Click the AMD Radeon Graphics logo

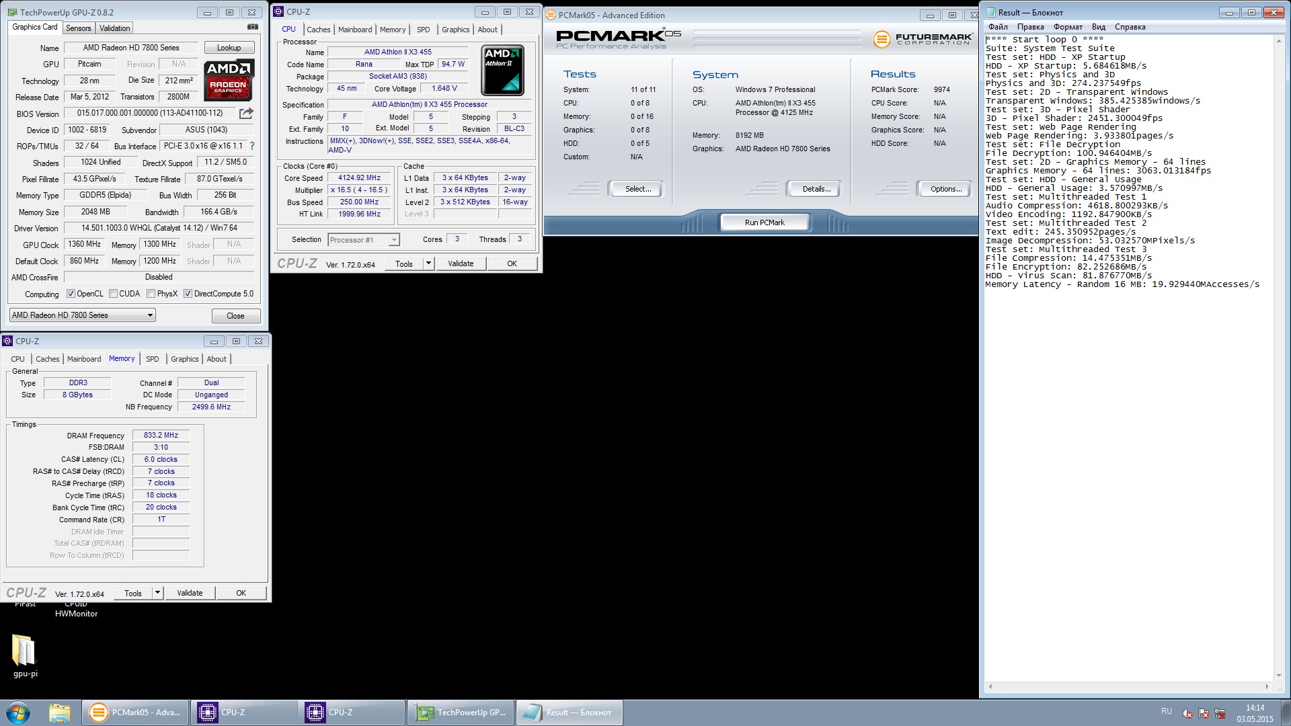click(229, 80)
